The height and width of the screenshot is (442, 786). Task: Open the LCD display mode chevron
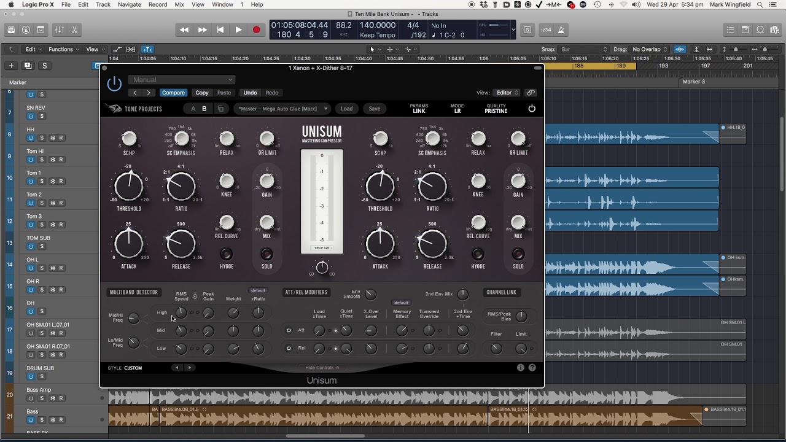tap(513, 29)
